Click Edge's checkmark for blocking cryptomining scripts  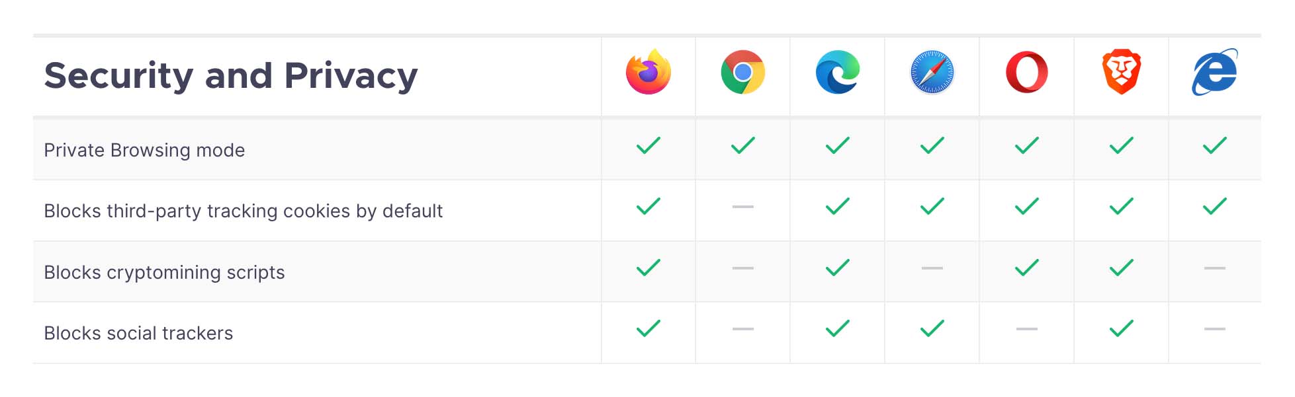click(x=838, y=268)
